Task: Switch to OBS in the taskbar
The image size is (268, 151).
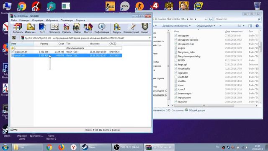Action: pos(127,147)
